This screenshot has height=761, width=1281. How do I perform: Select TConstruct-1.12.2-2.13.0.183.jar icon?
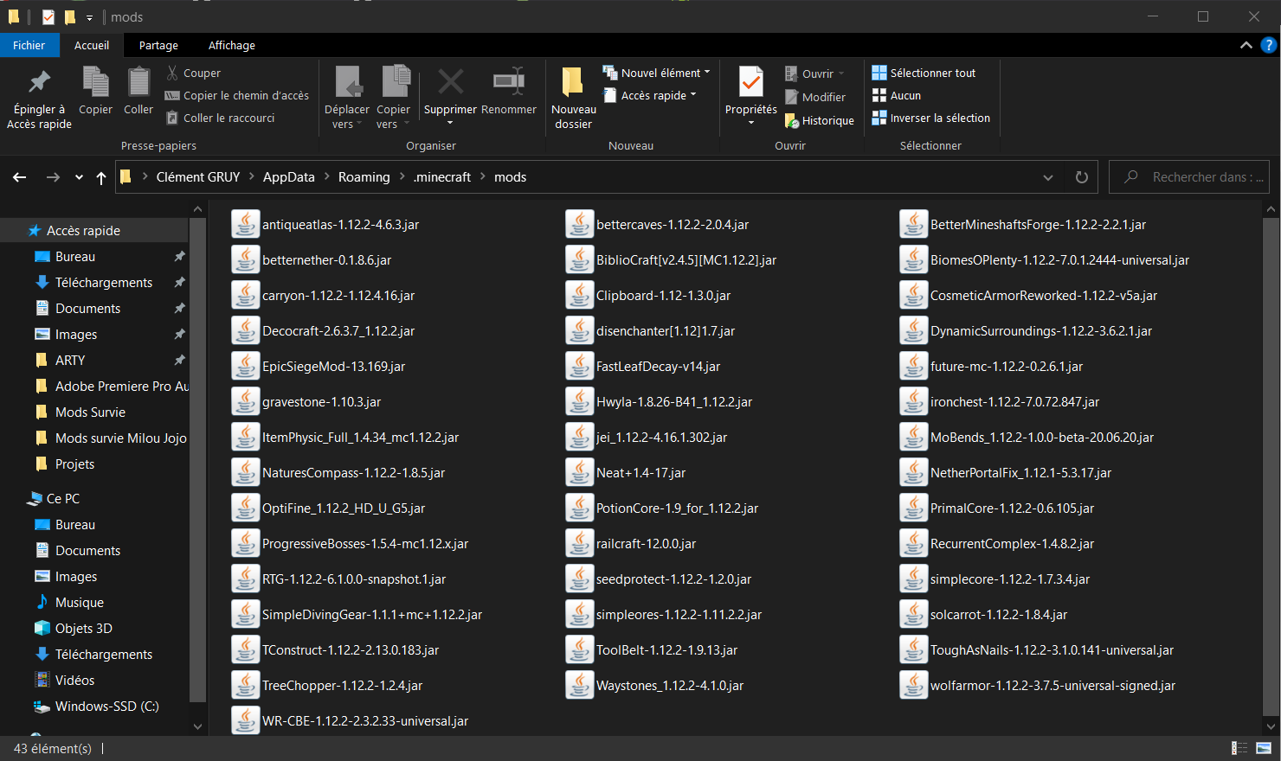[246, 649]
